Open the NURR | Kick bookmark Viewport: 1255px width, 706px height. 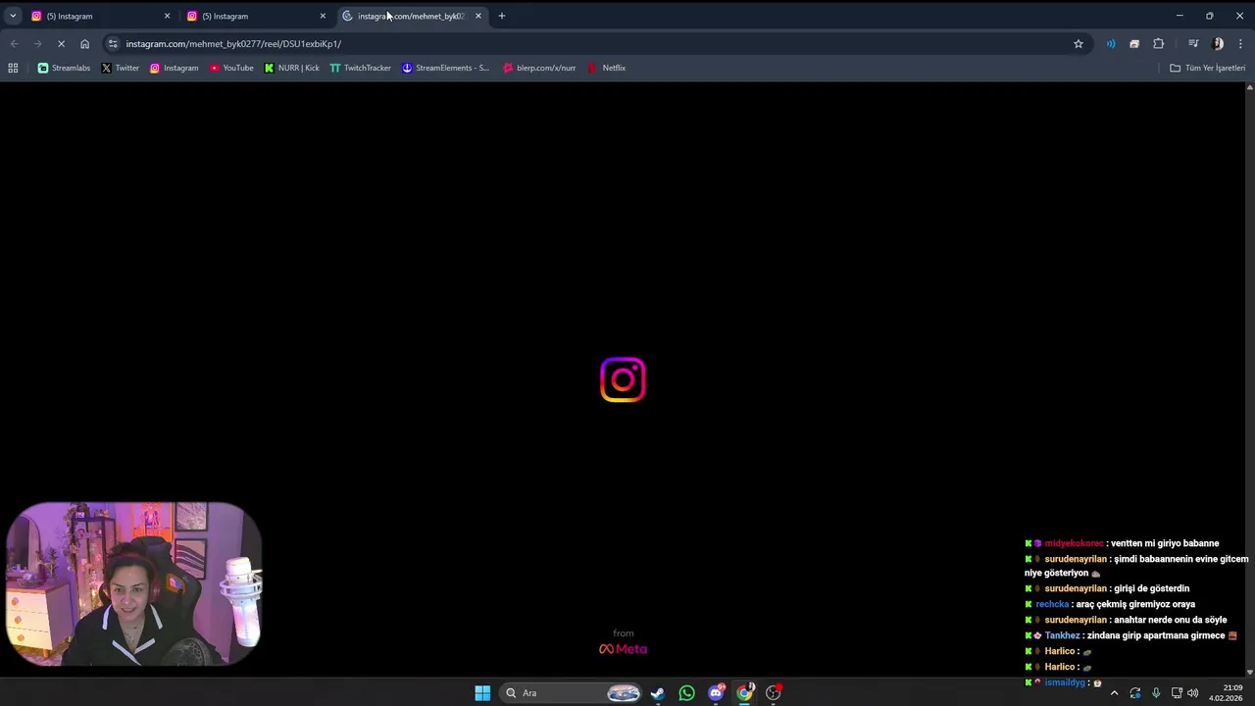tap(291, 68)
